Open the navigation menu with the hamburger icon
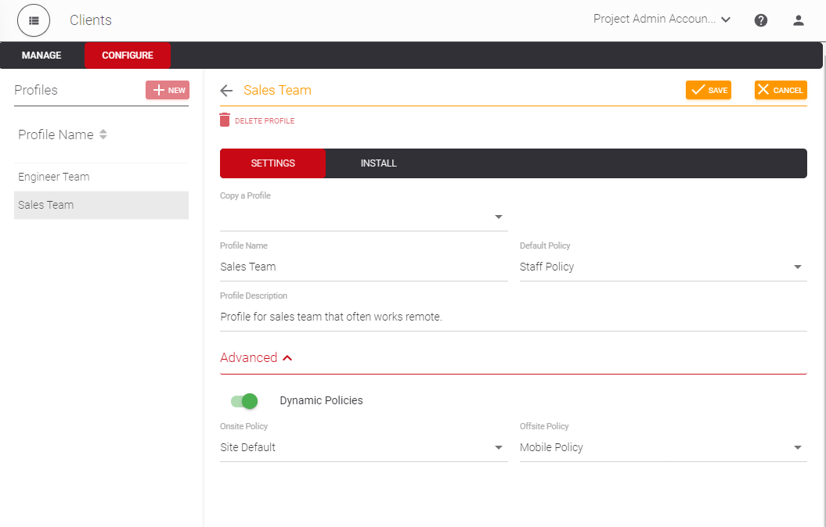The image size is (826, 527). 33,20
